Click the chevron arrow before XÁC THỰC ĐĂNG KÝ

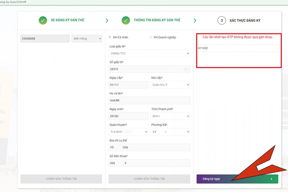pyautogui.click(x=195, y=21)
